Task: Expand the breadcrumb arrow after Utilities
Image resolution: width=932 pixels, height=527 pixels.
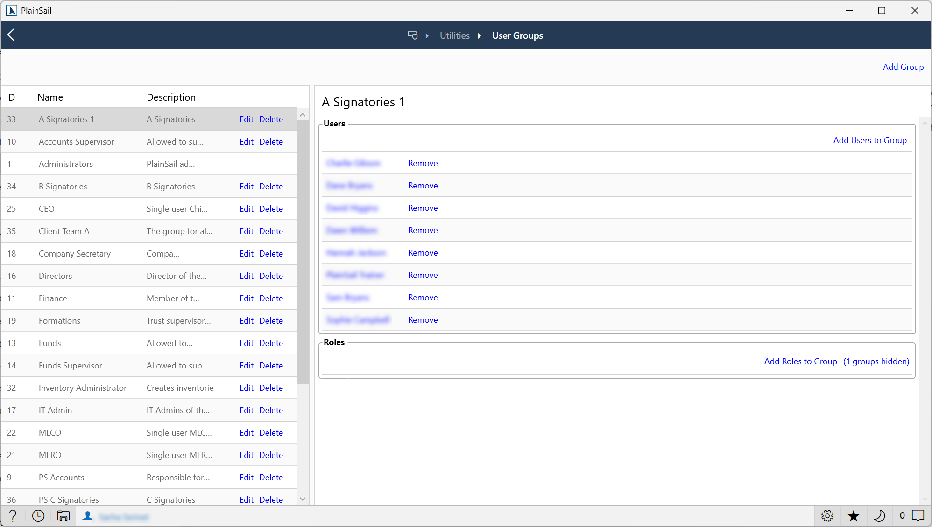Action: pos(480,35)
